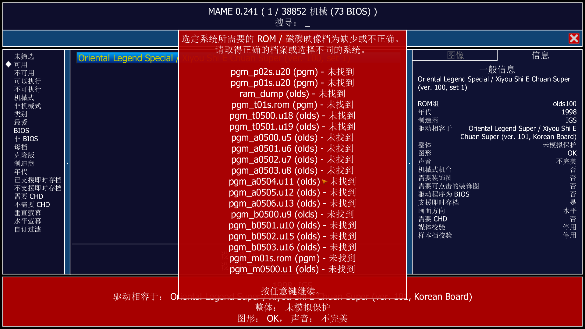The height and width of the screenshot is (329, 585).
Task: Click the ram_dump (olds) missing line
Action: [292, 94]
